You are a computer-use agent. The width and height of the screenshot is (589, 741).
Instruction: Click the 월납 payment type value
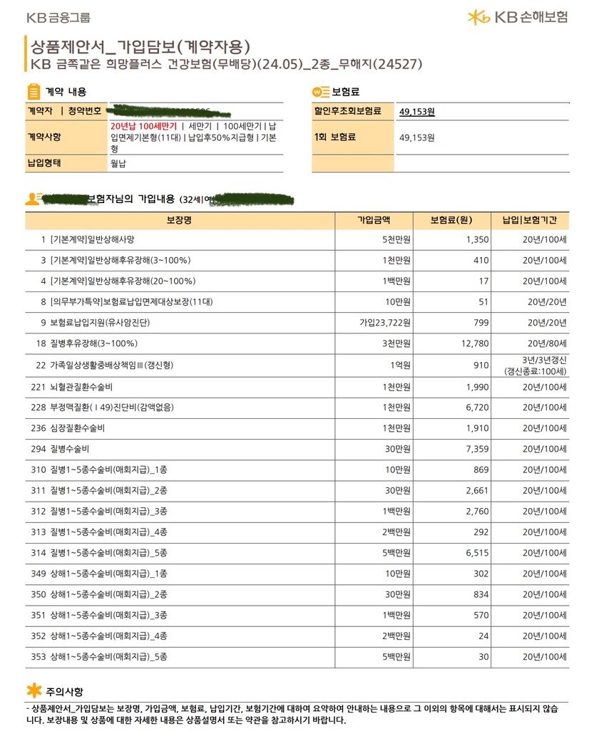click(118, 163)
